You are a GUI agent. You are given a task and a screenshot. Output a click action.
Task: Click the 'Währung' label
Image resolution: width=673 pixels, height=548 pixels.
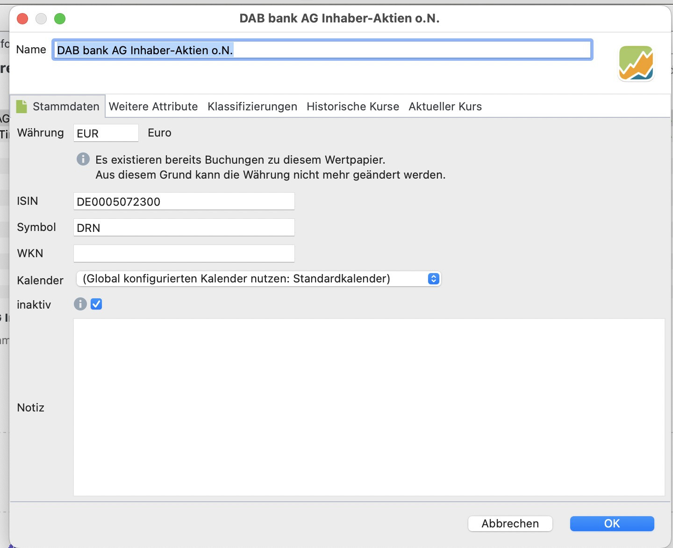pos(41,133)
